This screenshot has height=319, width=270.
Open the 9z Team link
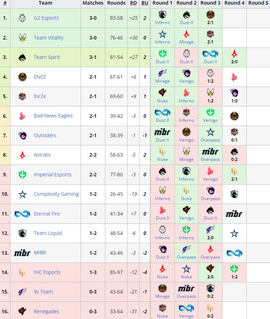click(x=44, y=292)
